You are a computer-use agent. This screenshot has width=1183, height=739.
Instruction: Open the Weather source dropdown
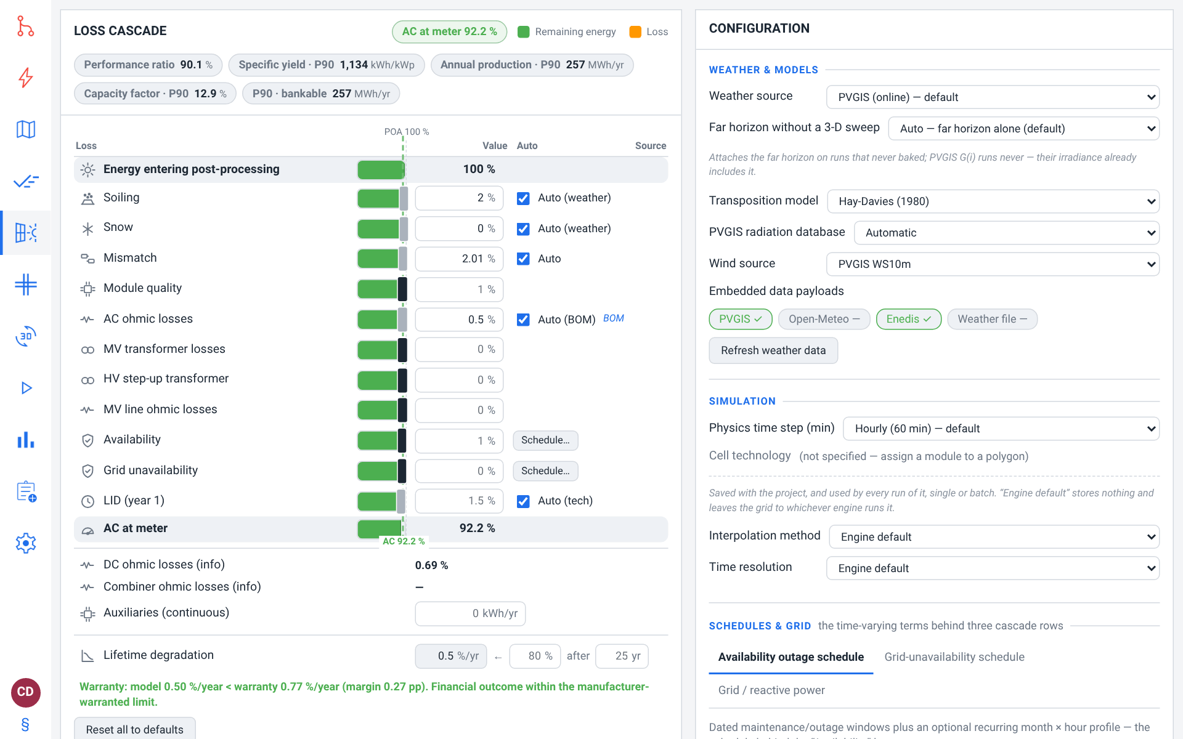[x=993, y=97]
